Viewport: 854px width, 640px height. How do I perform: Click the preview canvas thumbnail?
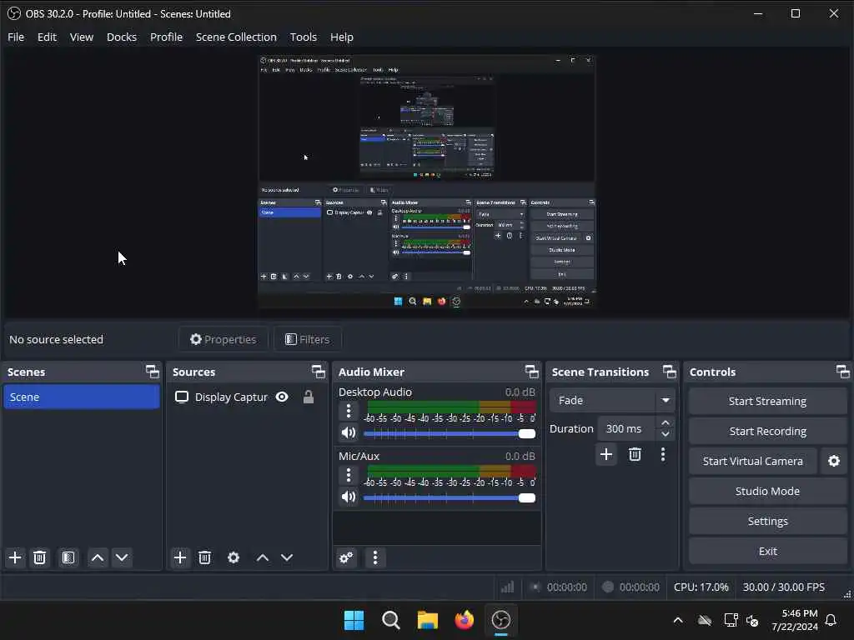tap(426, 181)
